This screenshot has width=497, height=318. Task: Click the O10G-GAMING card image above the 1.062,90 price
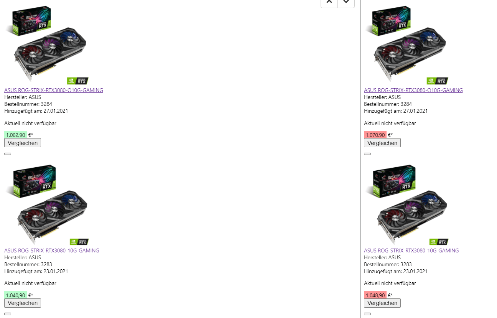pos(47,45)
